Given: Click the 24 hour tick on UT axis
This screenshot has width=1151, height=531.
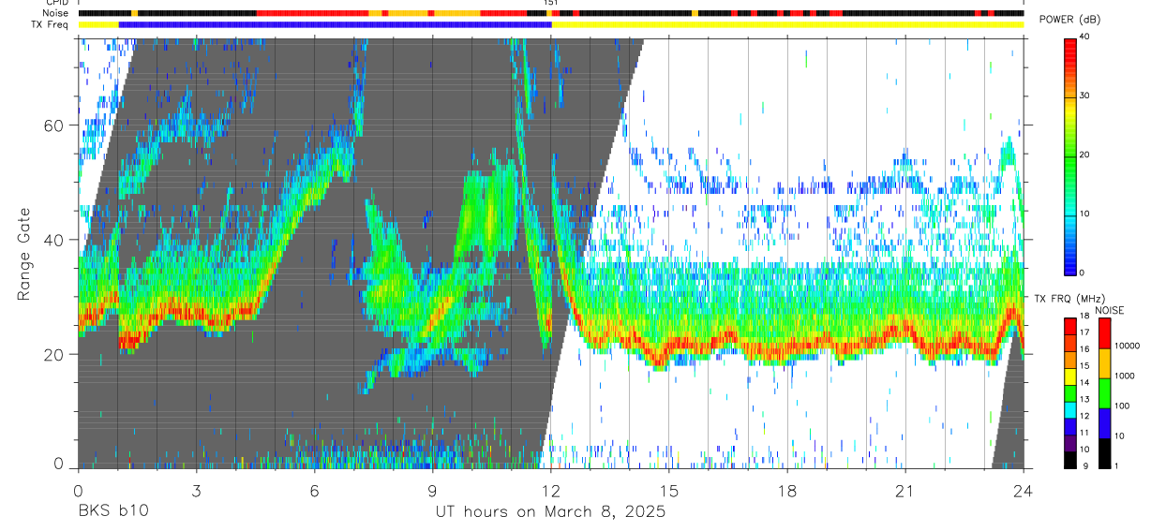Looking at the screenshot, I should click(1024, 490).
